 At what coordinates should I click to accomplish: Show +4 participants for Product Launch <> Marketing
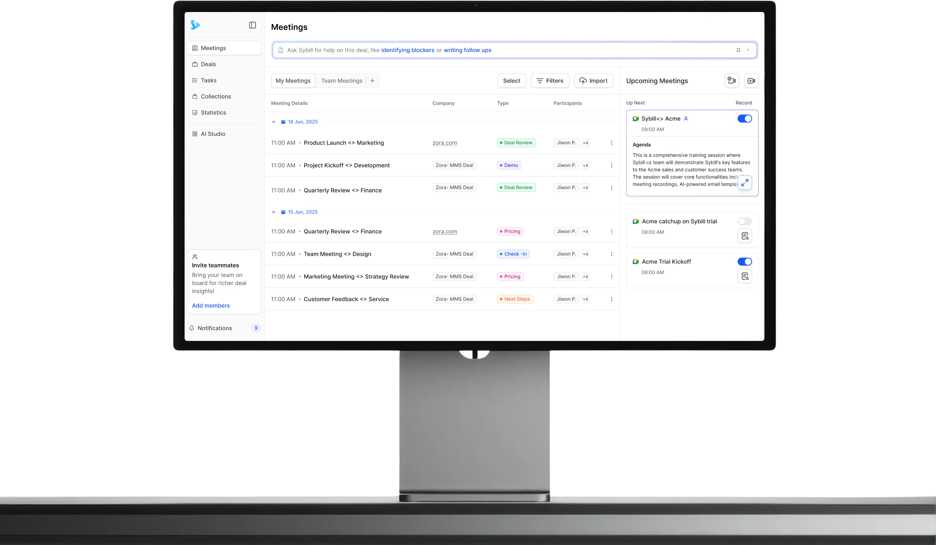point(585,143)
